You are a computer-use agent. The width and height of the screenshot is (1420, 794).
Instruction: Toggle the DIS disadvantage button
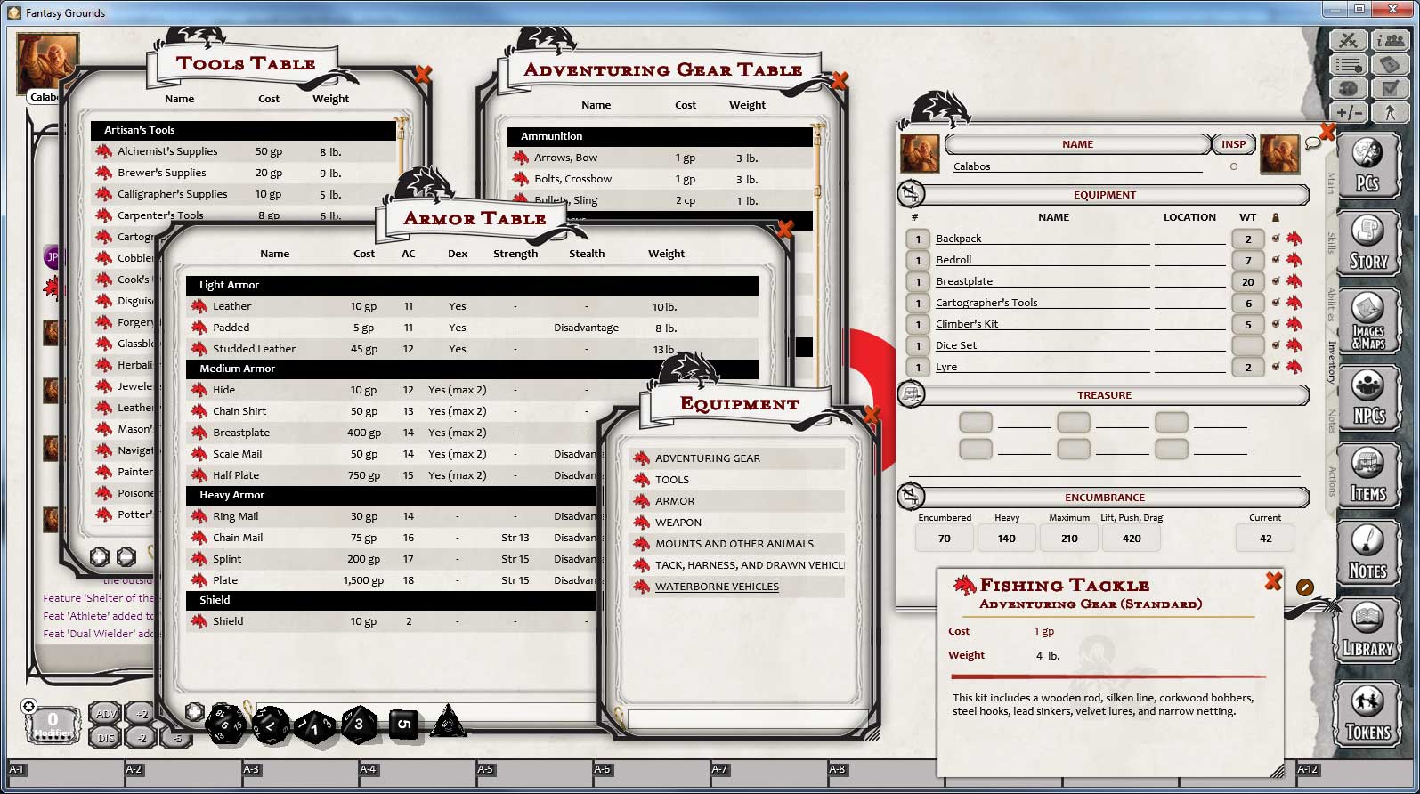click(105, 737)
